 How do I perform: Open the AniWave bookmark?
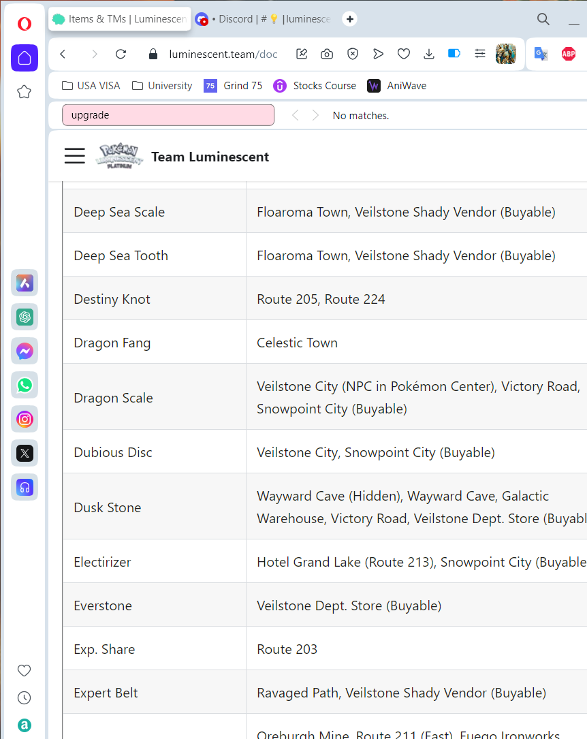(397, 86)
